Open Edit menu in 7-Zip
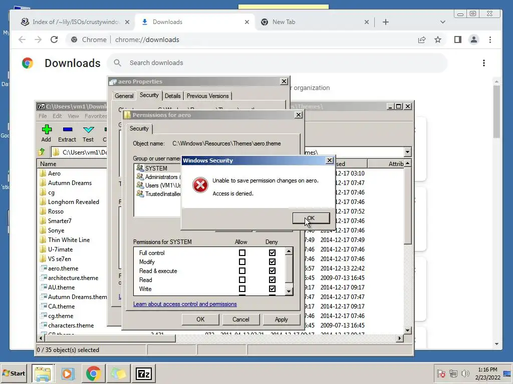 (x=57, y=116)
